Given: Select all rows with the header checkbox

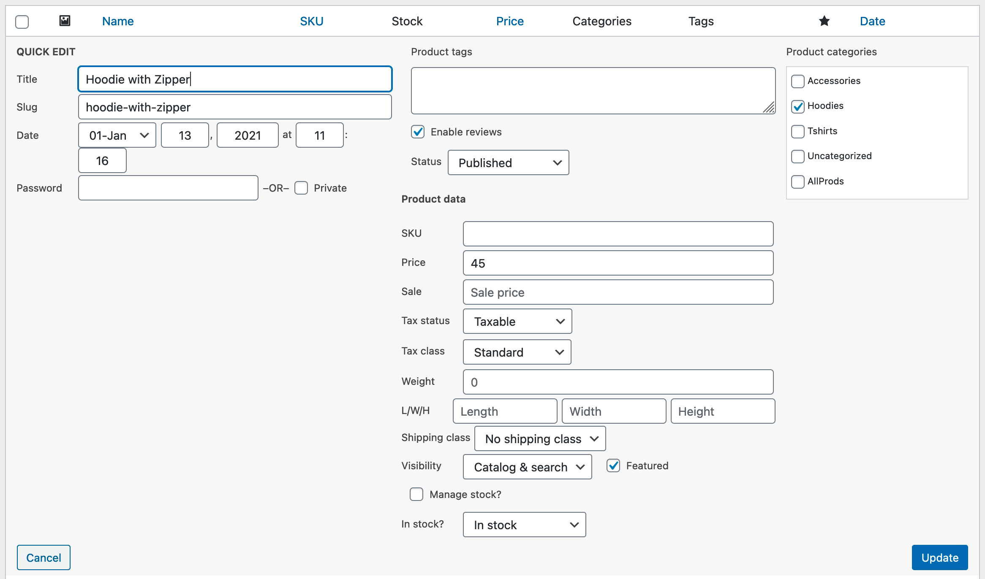Looking at the screenshot, I should tap(22, 21).
